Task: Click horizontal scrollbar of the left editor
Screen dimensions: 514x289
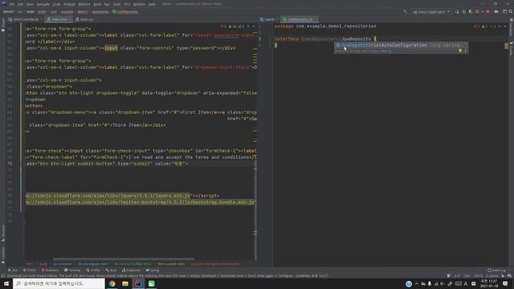Action: click(124, 258)
